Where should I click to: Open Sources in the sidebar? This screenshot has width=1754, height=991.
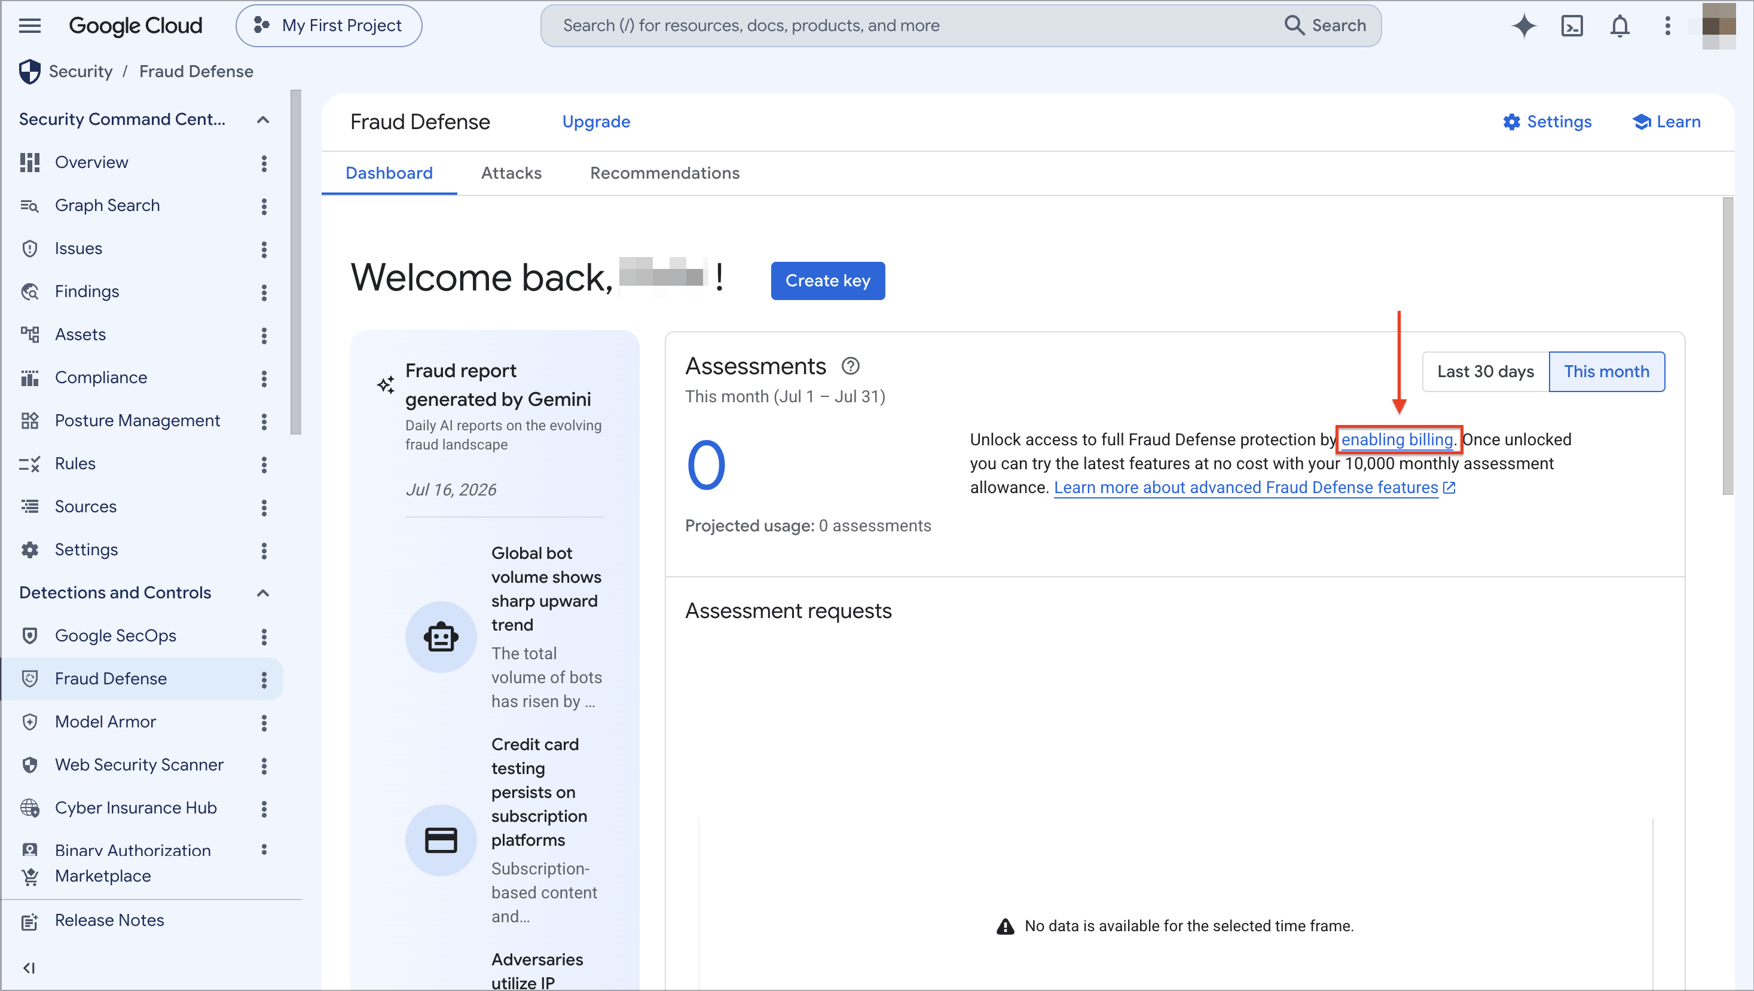click(x=85, y=506)
